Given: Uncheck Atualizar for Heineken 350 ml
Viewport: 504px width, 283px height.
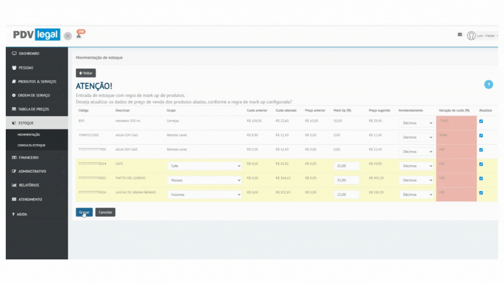Looking at the screenshot, I should coord(481,121).
